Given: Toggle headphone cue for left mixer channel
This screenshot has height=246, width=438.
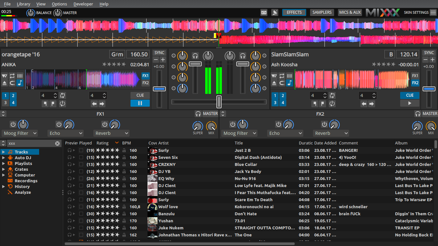Looking at the screenshot, I should pyautogui.click(x=195, y=56).
